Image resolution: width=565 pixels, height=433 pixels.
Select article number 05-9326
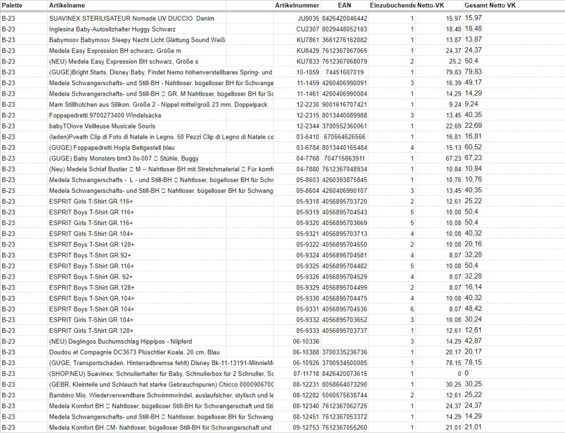coord(308,277)
